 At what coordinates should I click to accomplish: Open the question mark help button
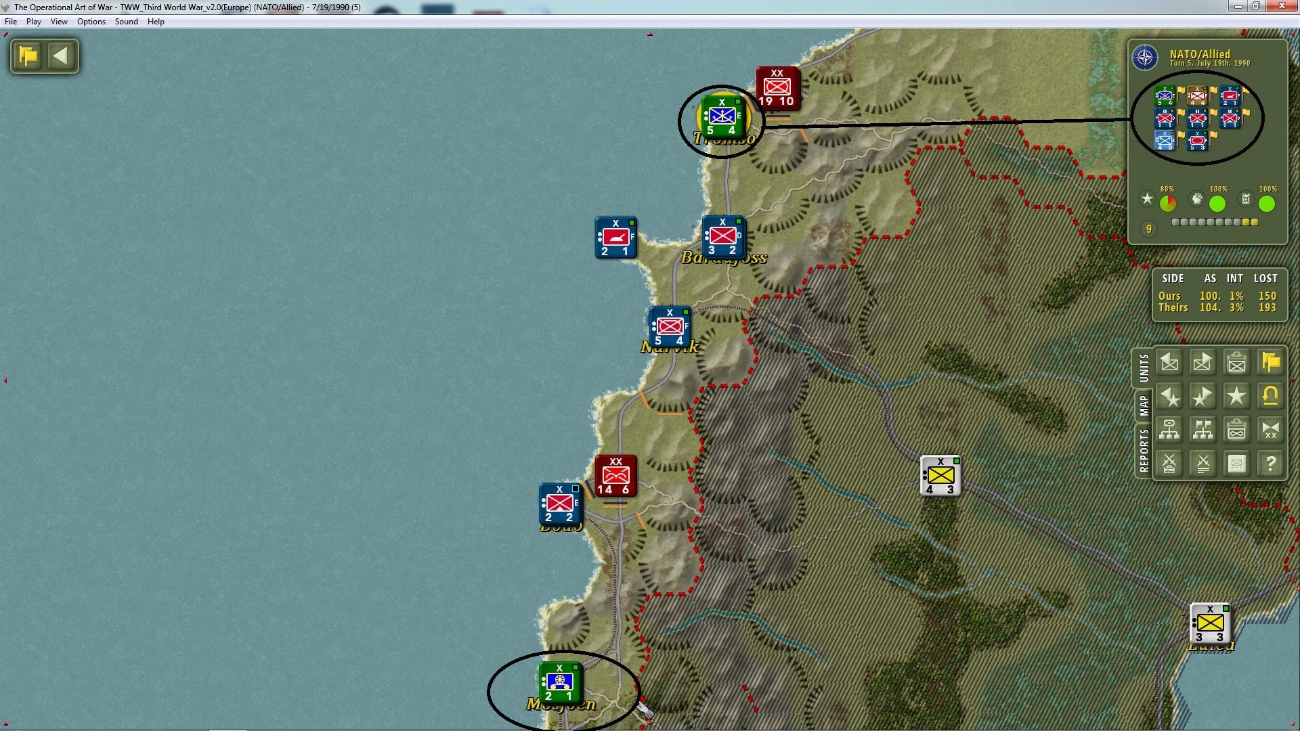click(x=1271, y=464)
